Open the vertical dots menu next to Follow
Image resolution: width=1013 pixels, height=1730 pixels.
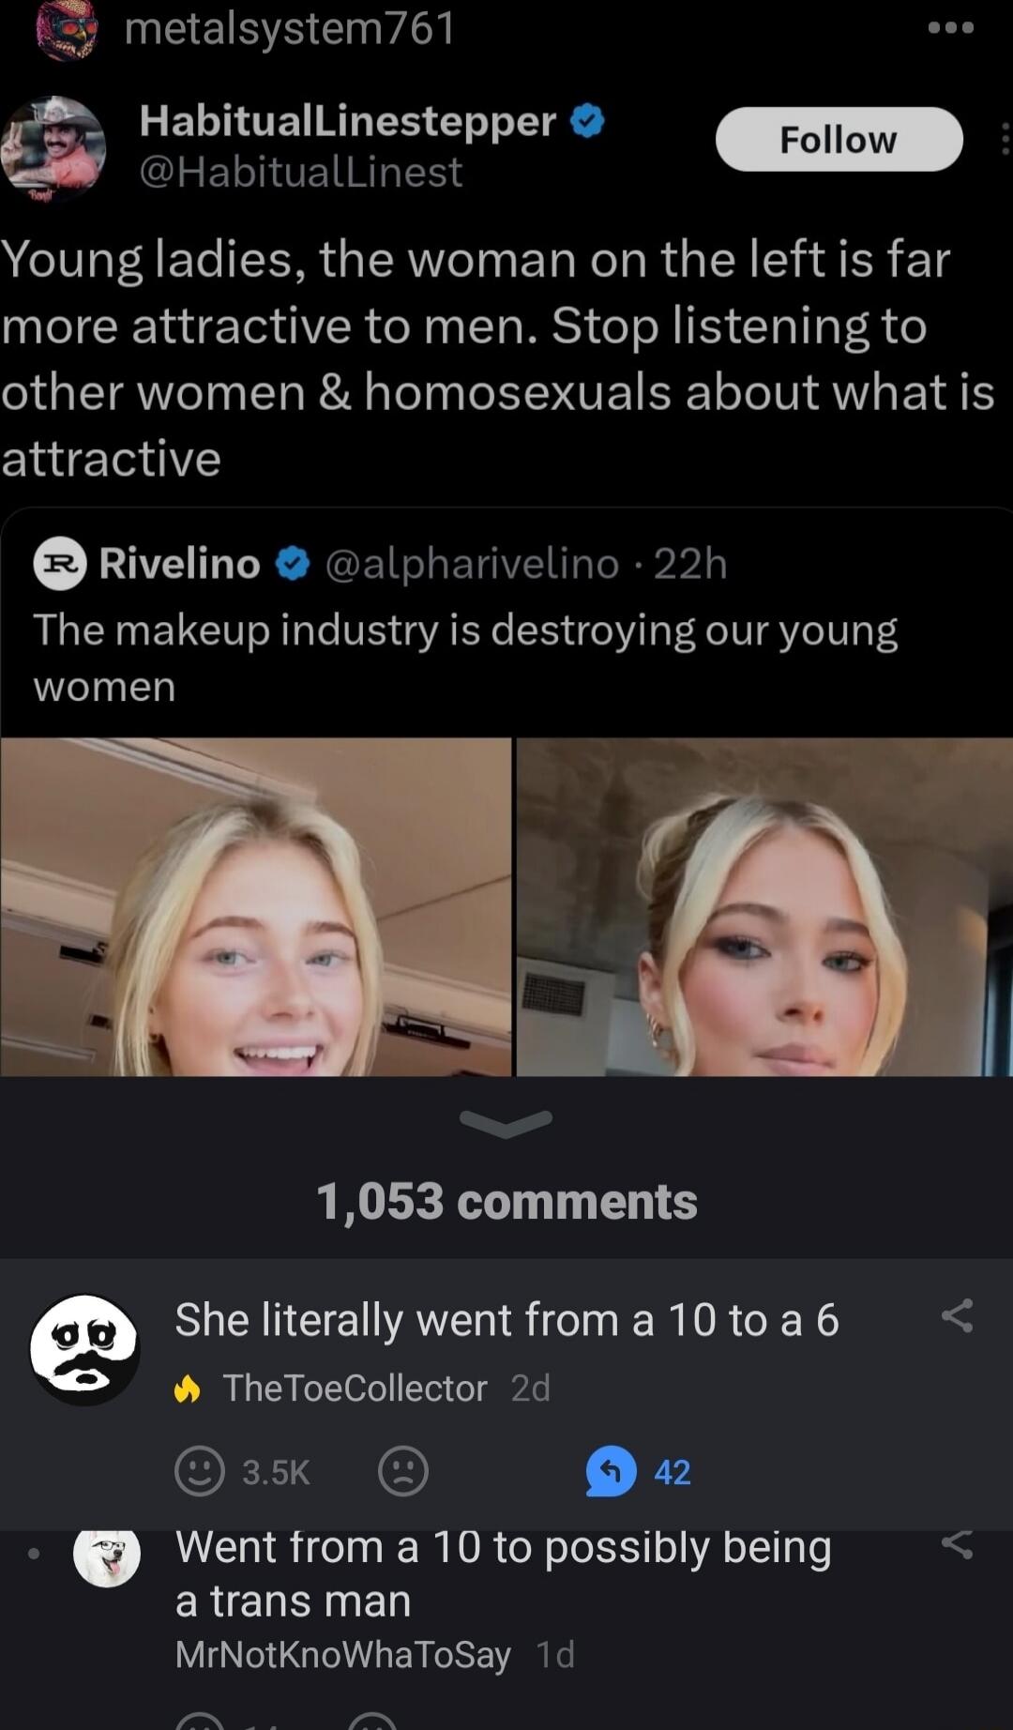pos(1005,139)
